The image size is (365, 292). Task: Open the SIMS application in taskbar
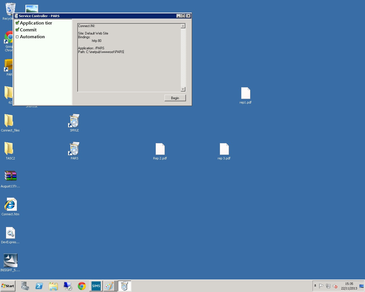[96, 286]
